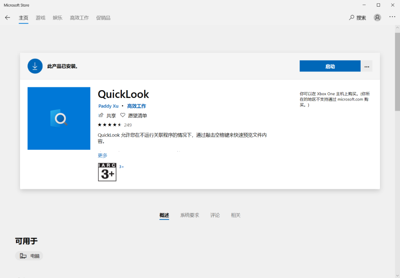Open the top-right store more menu
Screen dimensions: 400x278
[x=392, y=17]
